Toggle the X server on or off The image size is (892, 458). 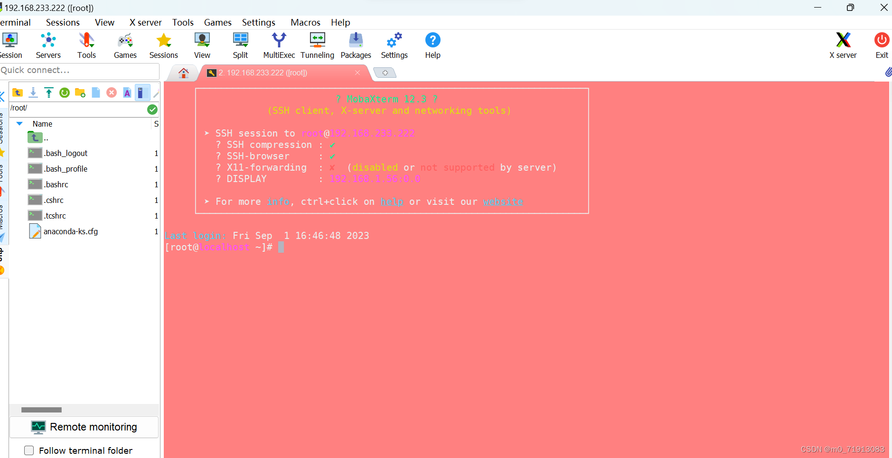click(843, 45)
